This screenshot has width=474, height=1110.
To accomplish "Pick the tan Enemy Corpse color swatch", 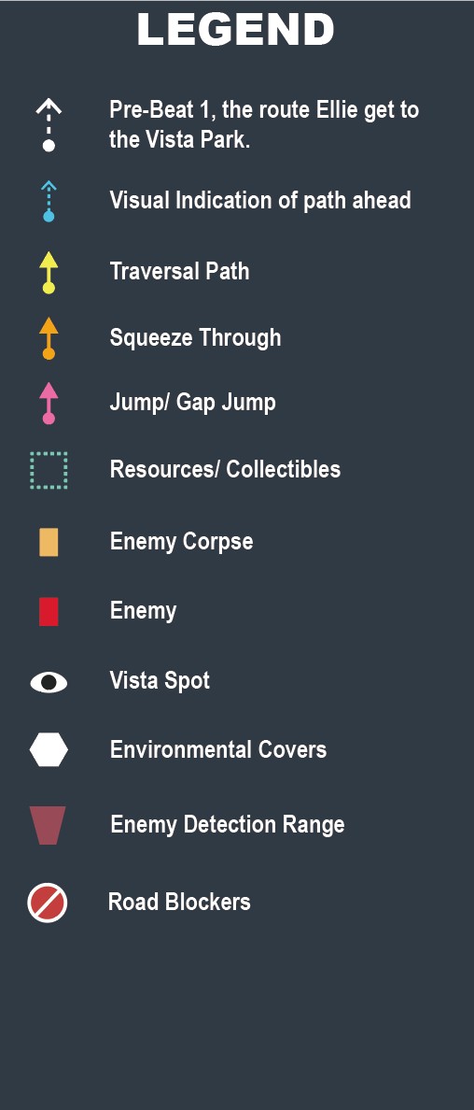I will tap(49, 542).
